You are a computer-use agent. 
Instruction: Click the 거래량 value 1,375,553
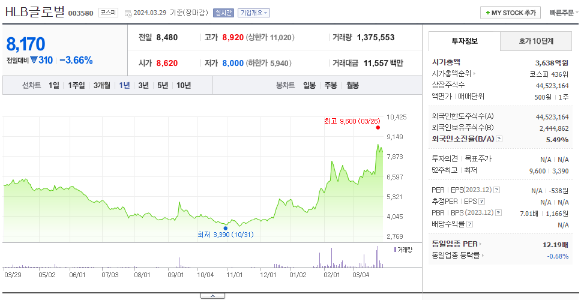point(376,37)
